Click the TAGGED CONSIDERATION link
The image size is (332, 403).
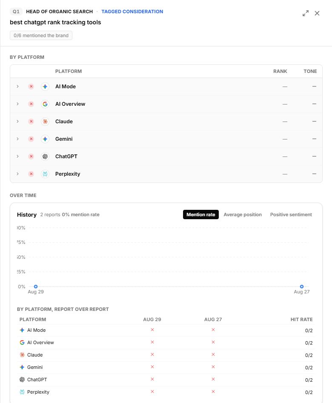[132, 12]
